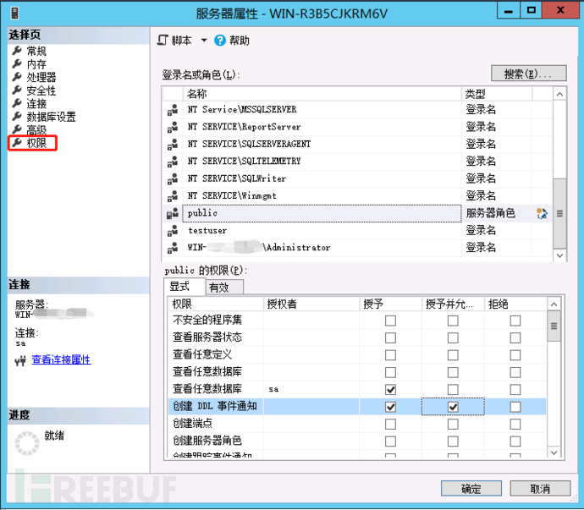
Task: Uncheck 授予 for 创建 DDL 事件通知
Action: [390, 407]
